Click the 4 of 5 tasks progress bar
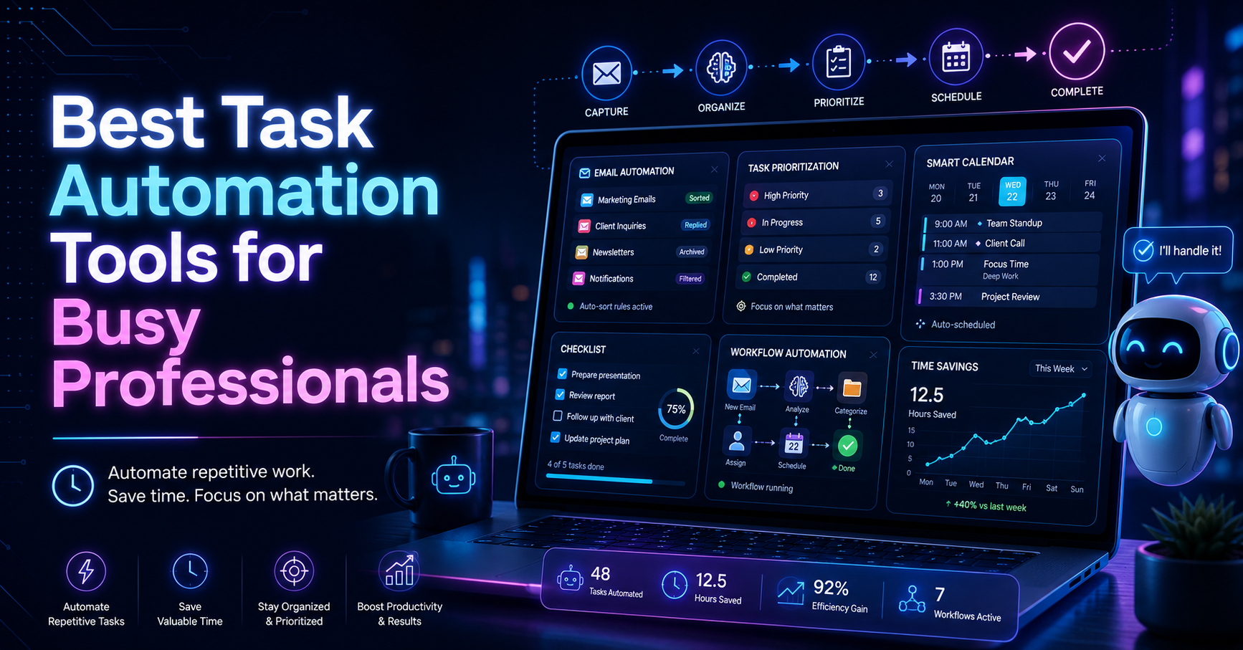Screen dimensions: 1243x650 (615, 481)
